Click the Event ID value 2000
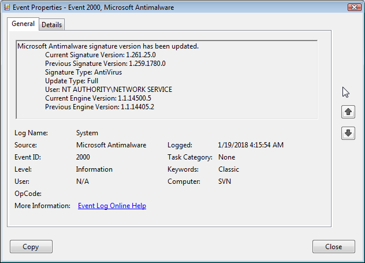Image resolution: width=365 pixels, height=263 pixels. [x=83, y=157]
